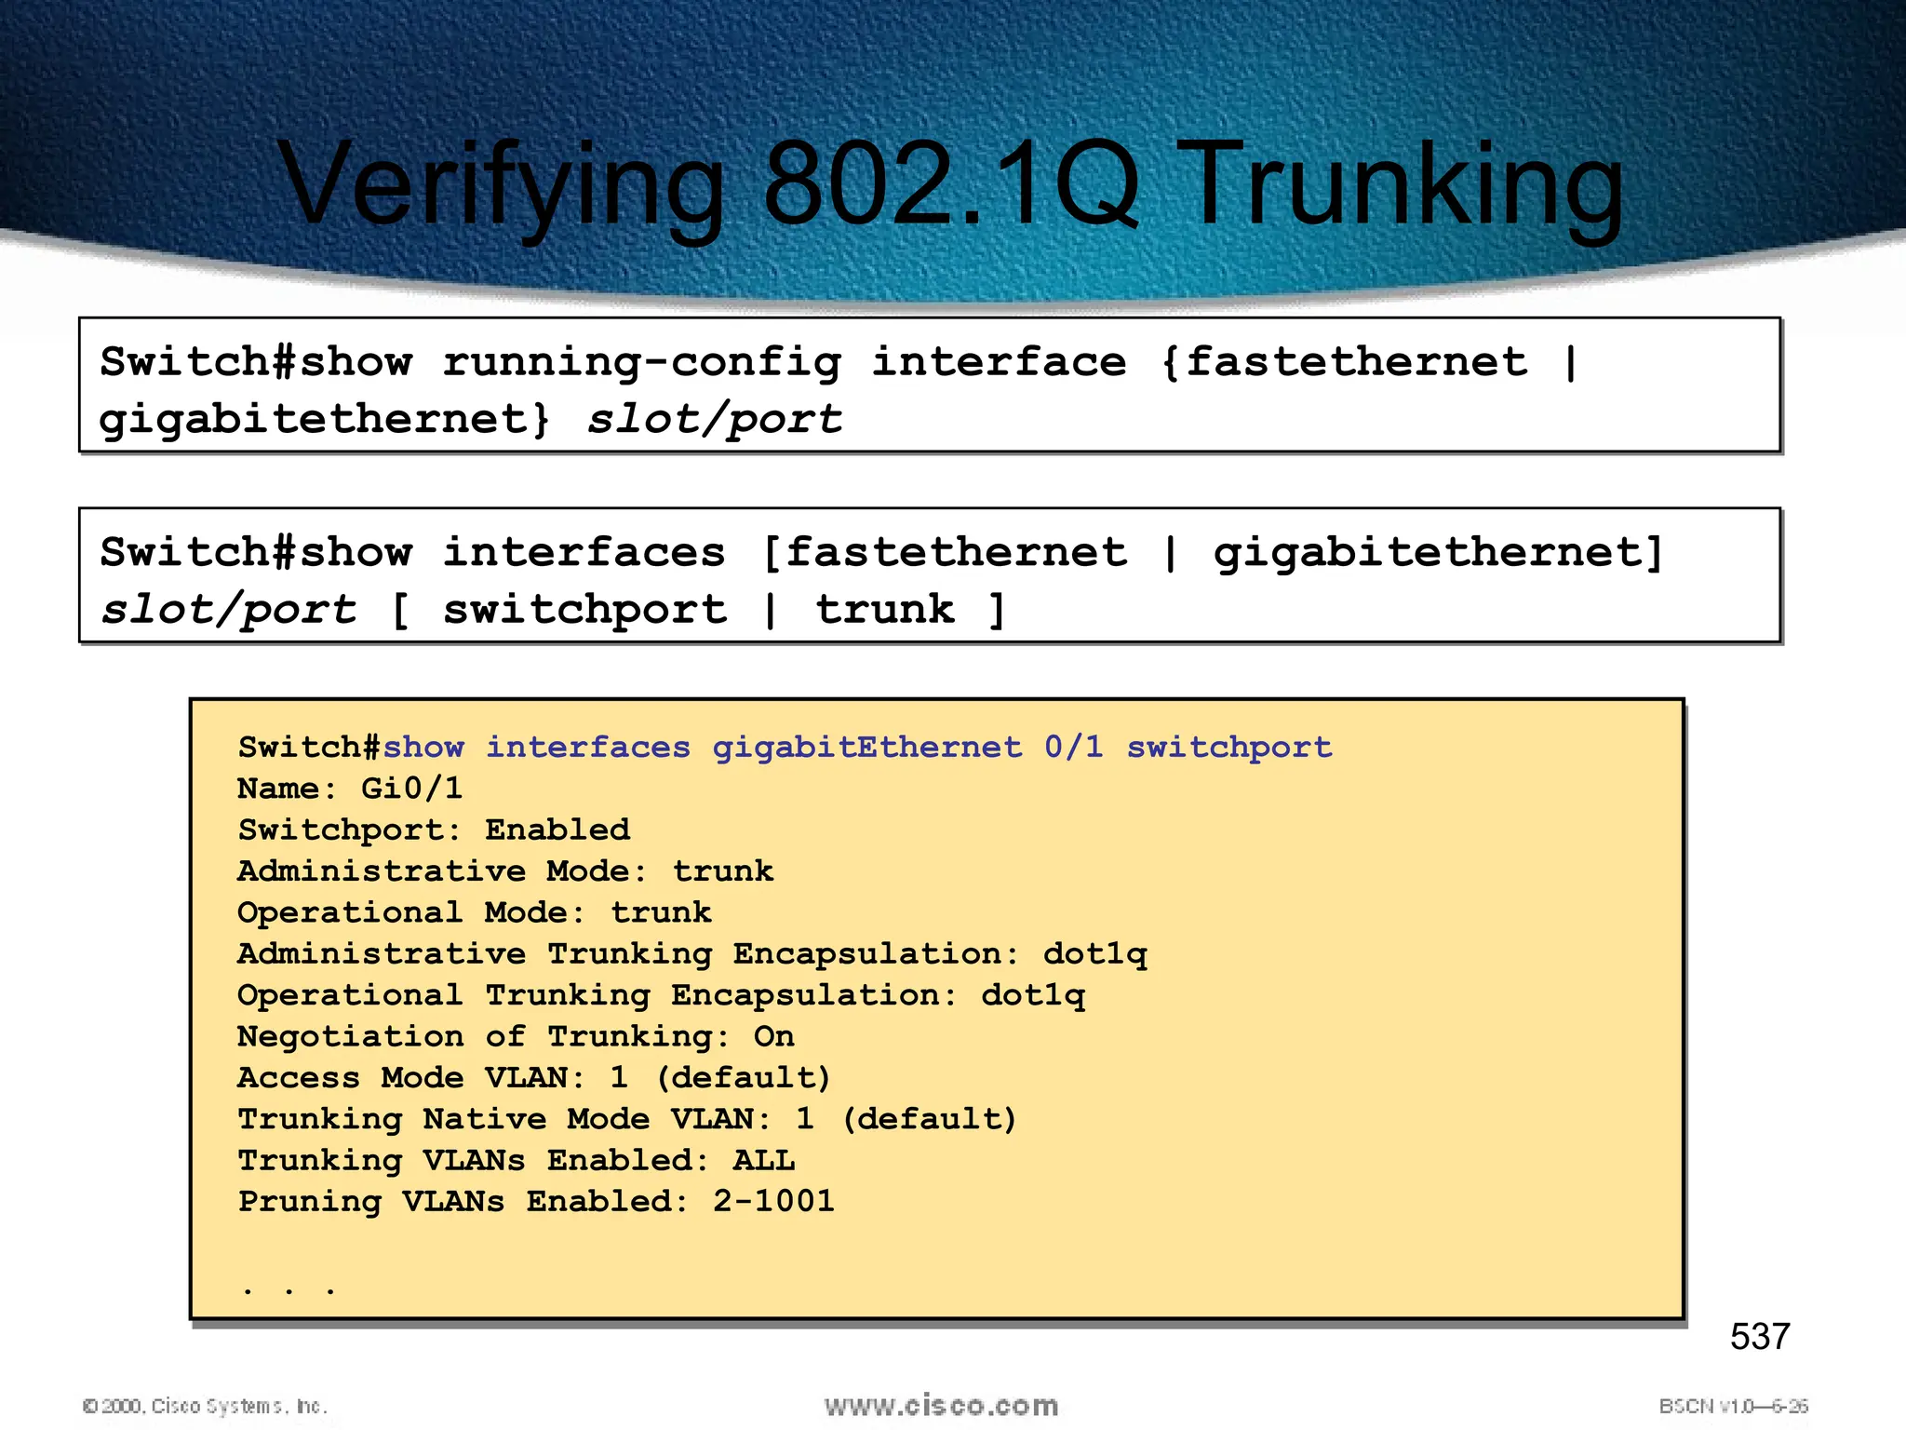Click 'Access Mode VLAN: 1 (default)' line
1906x1430 pixels.
click(534, 1078)
